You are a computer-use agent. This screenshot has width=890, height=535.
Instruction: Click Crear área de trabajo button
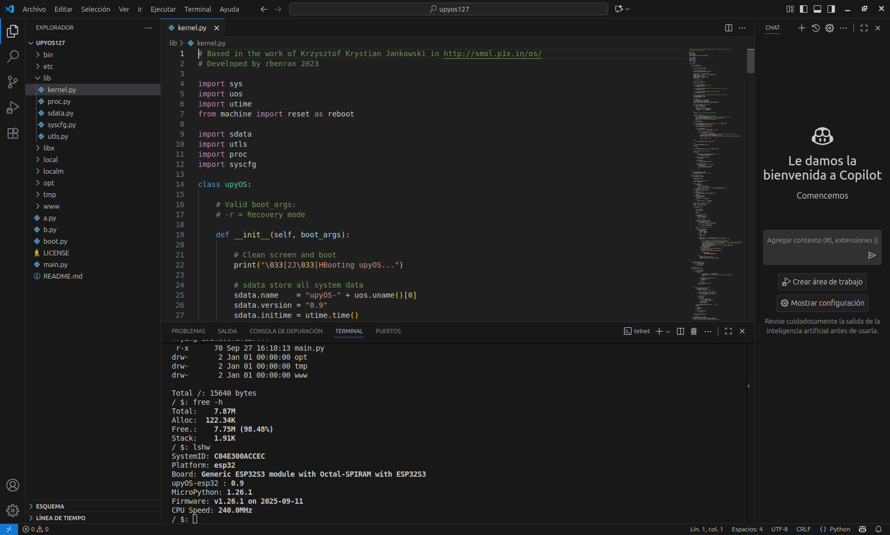click(822, 282)
